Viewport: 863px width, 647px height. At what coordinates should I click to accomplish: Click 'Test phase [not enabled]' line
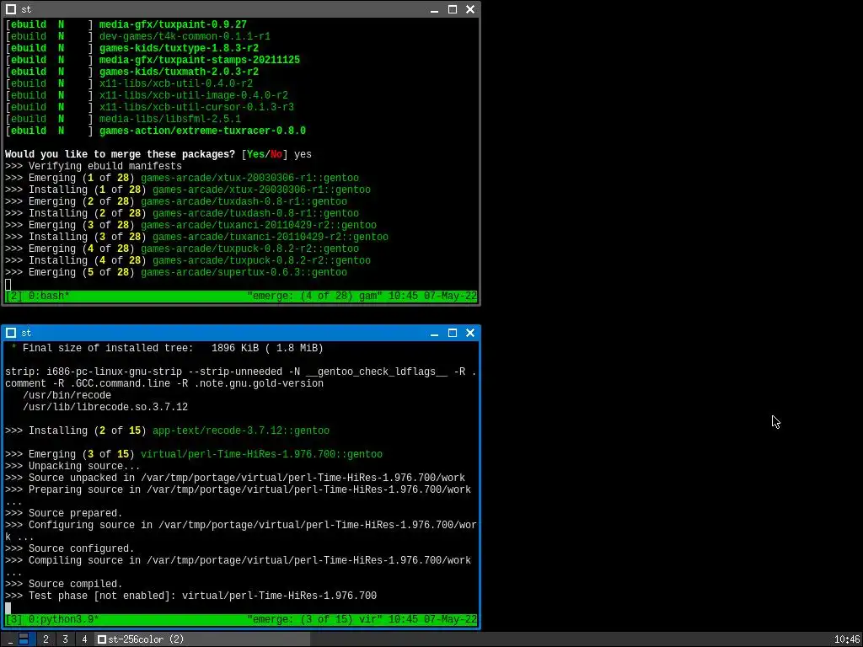coord(190,596)
